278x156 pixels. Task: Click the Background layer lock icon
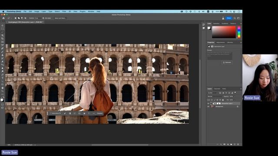click(x=238, y=107)
